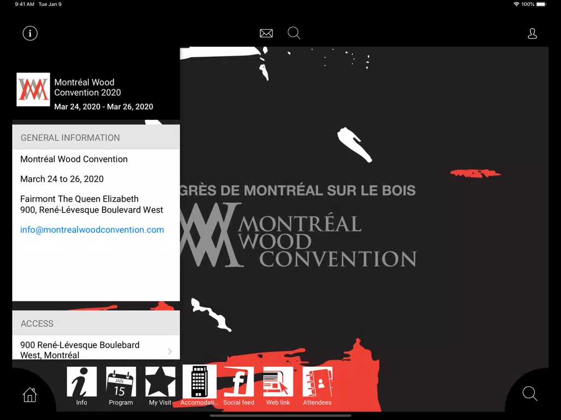Viewport: 561px width, 420px height.
Task: Open the user profile icon
Action: click(532, 34)
